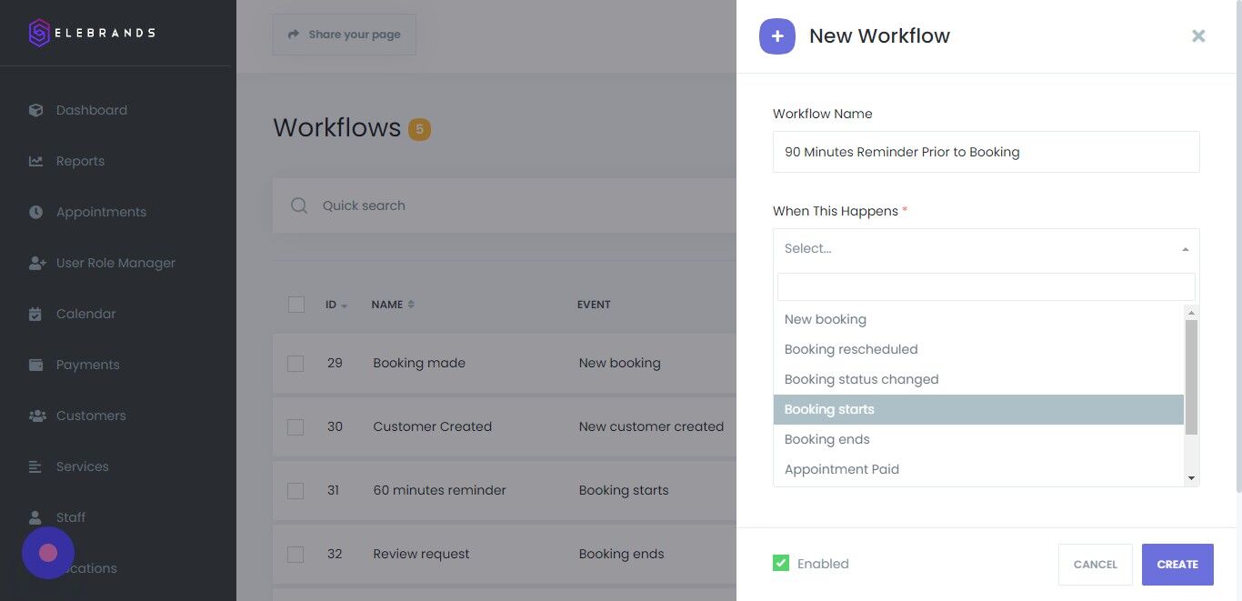This screenshot has height=601, width=1242.
Task: Check the Customer Created row checkbox
Action: [295, 426]
